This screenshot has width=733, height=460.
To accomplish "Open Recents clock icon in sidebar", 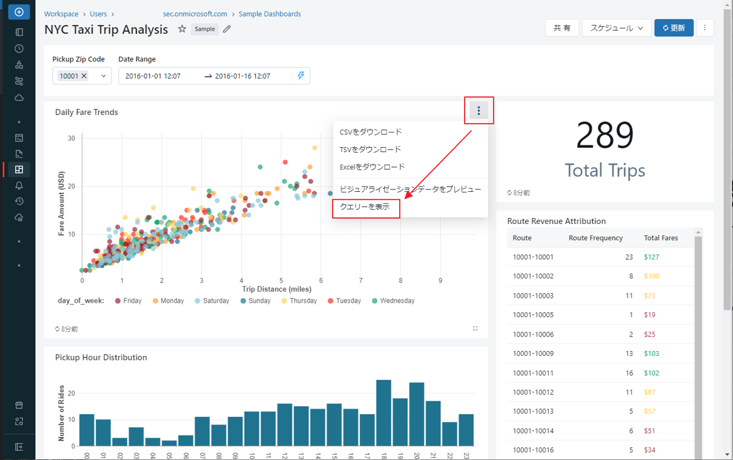I will coord(19,48).
